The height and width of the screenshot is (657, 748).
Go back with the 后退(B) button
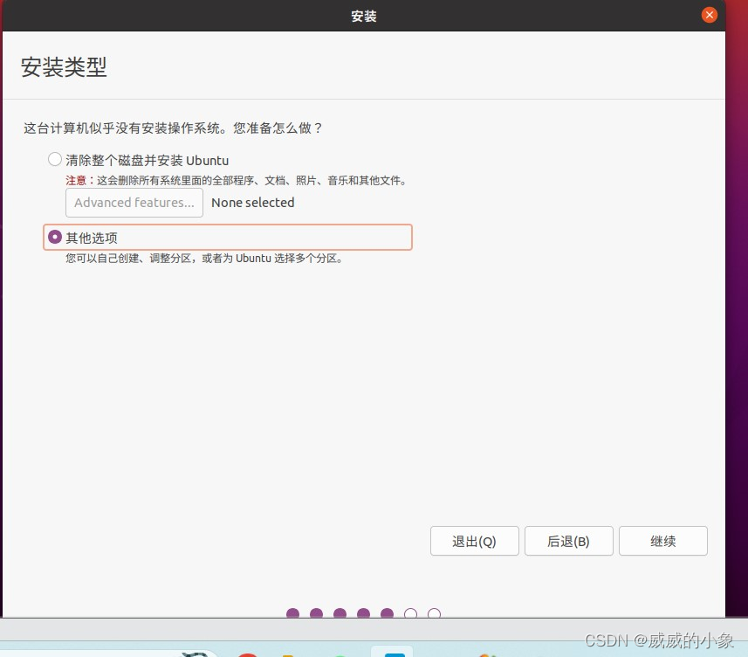tap(568, 541)
